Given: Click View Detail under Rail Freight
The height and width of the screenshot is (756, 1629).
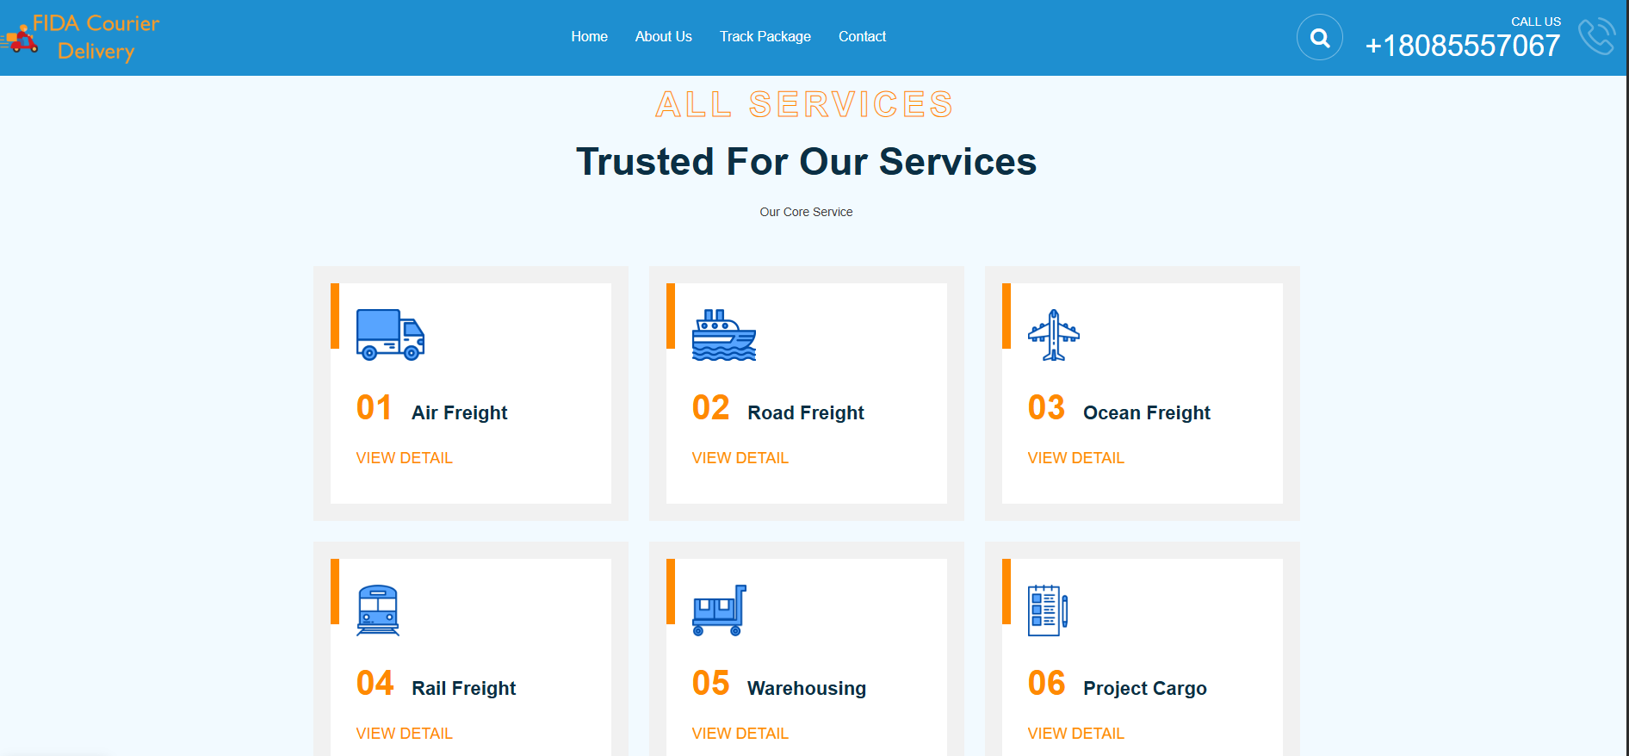Looking at the screenshot, I should (x=404, y=734).
